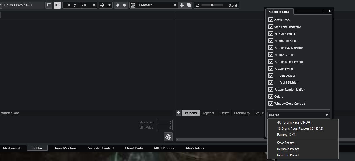Viewport: 355px width, 161px height.
Task: Click the Min. Value stepper field
Action: 165,128
